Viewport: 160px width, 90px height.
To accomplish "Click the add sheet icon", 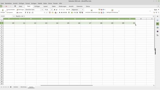I will pos(11,87).
